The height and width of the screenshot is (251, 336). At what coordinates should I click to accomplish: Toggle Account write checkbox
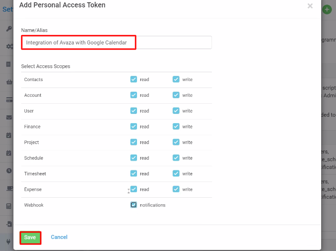point(176,95)
